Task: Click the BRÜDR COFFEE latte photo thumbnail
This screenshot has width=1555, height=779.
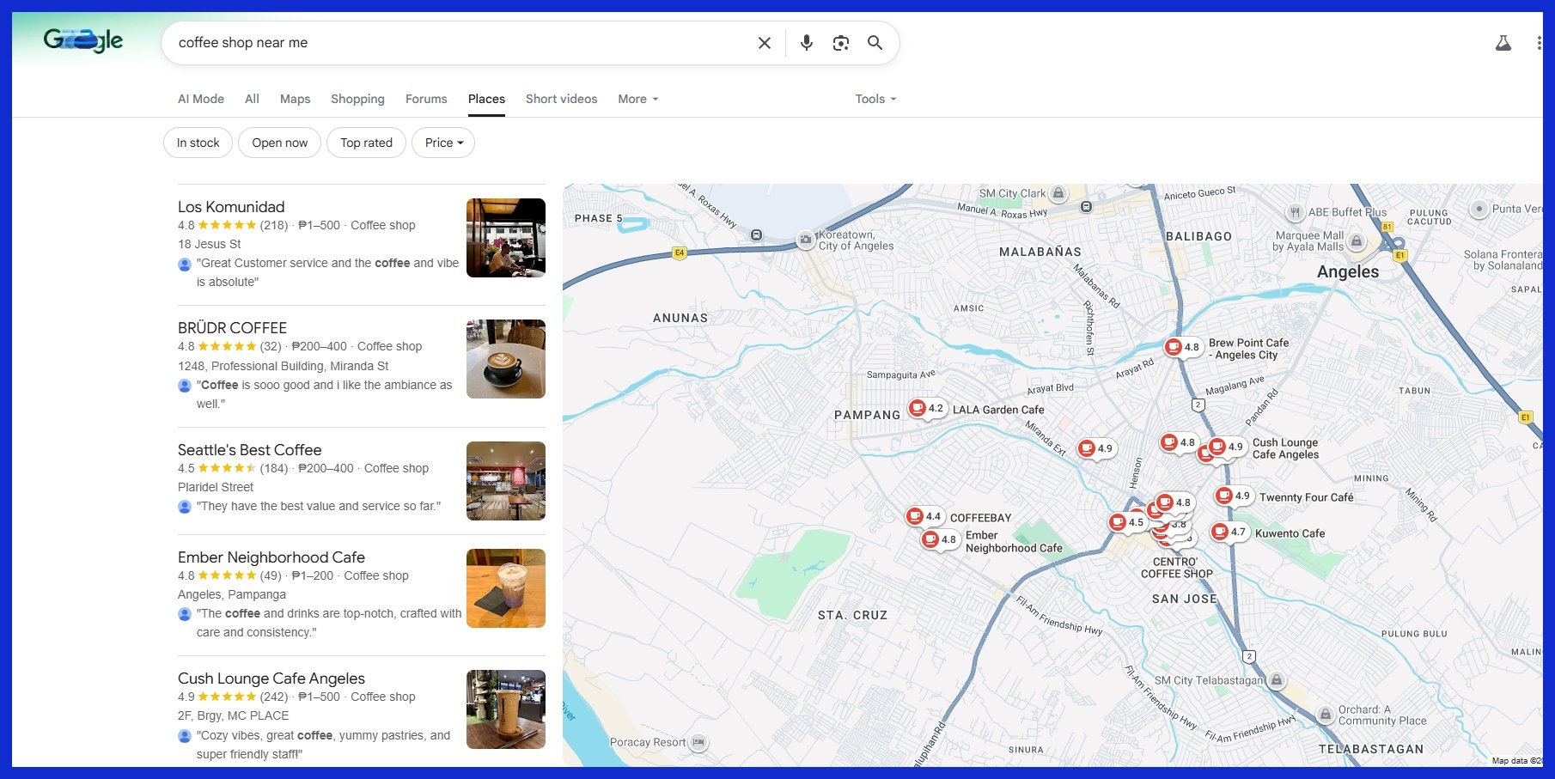Action: coord(505,359)
